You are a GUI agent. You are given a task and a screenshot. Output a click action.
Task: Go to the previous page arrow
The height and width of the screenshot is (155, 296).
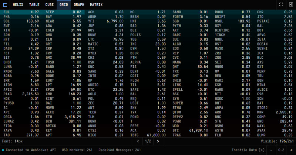(138, 141)
